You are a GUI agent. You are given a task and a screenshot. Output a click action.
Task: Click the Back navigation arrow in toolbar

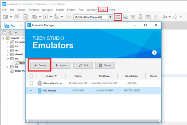coord(165,17)
